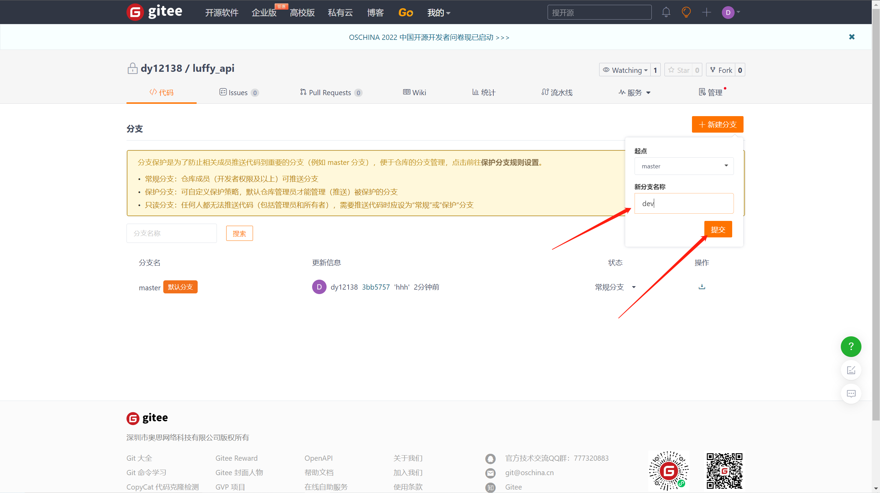Open the Pull Requests tab
This screenshot has width=880, height=493.
pyautogui.click(x=331, y=92)
